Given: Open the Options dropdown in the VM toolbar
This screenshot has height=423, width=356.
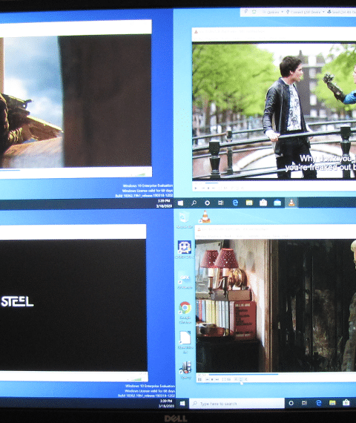Looking at the screenshot, I should [x=273, y=12].
